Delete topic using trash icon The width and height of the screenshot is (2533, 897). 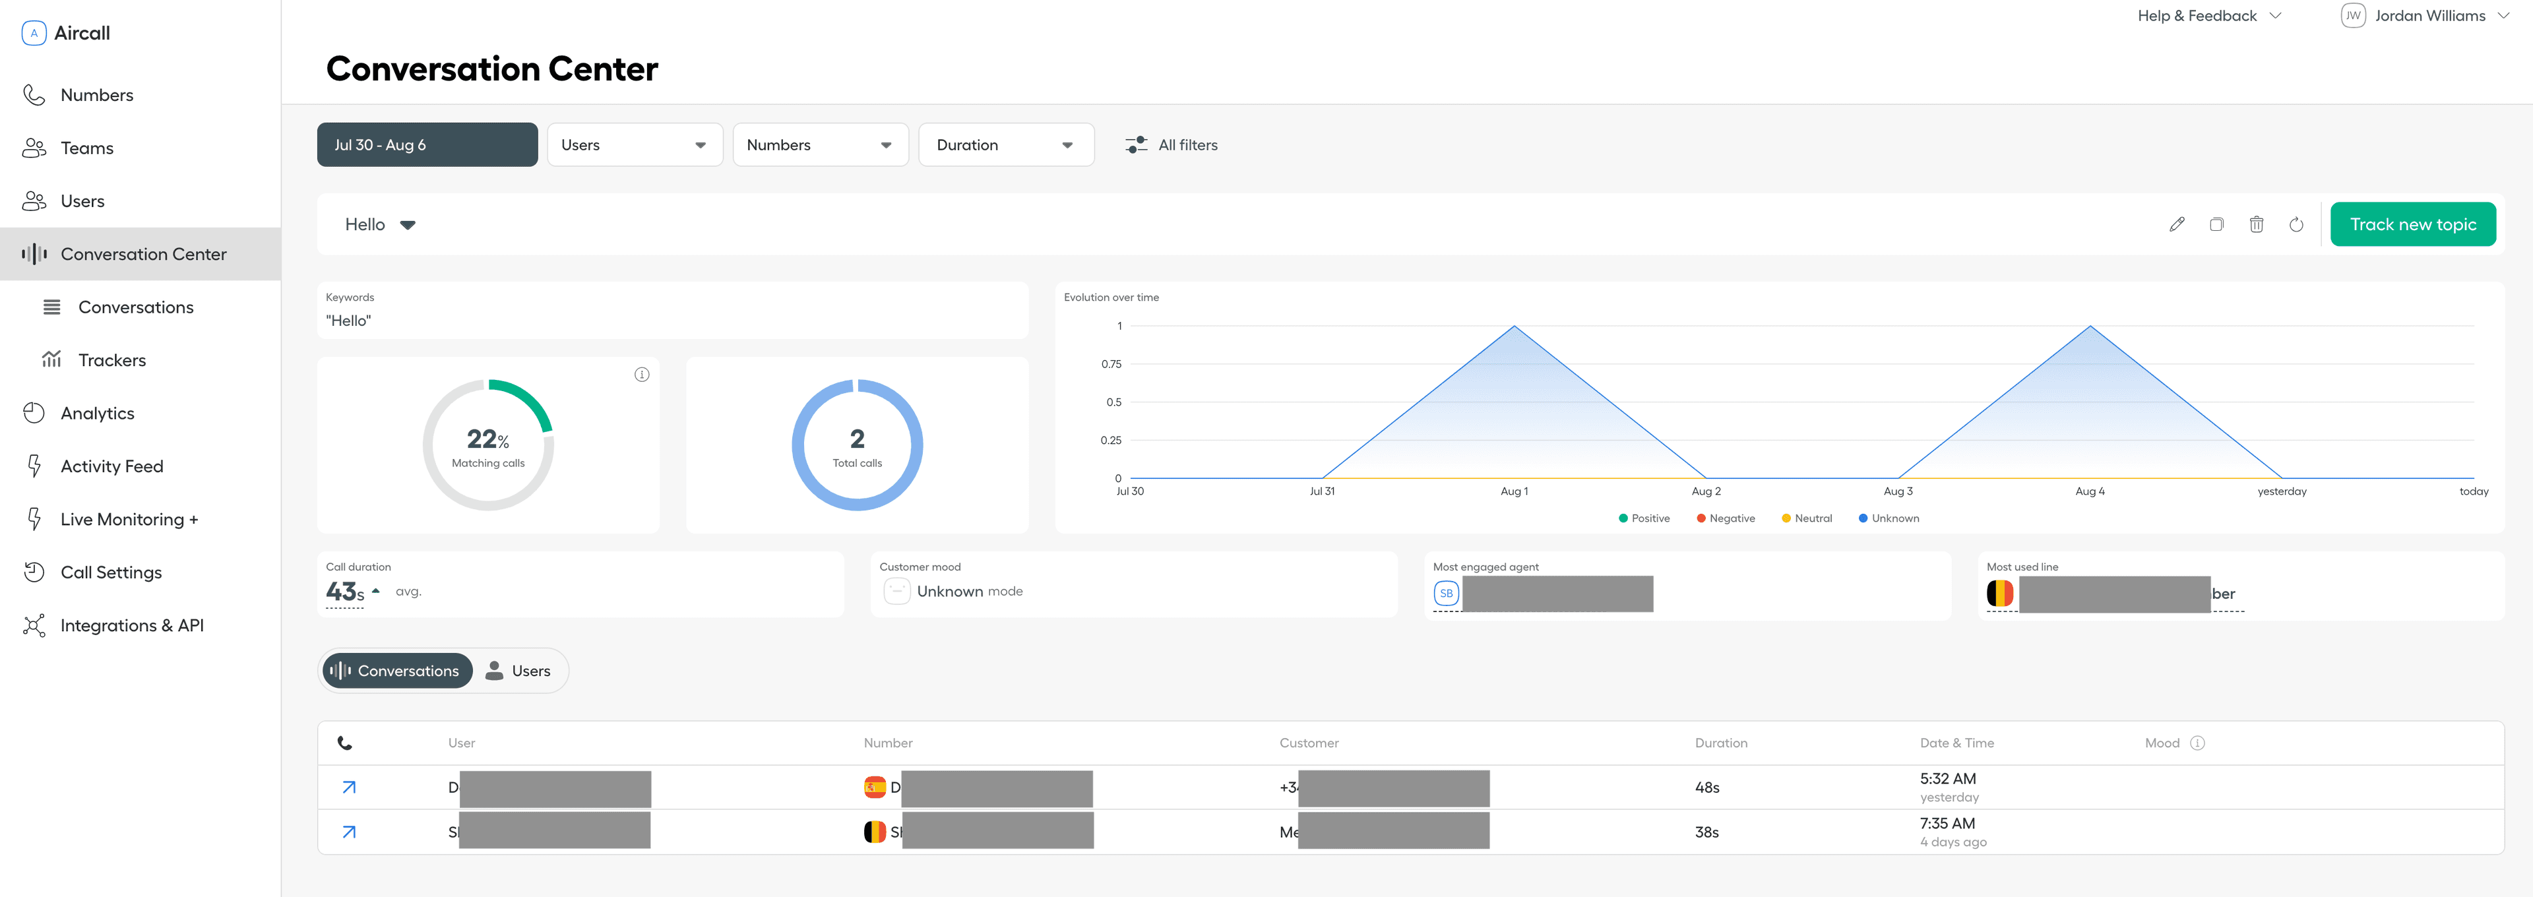point(2256,224)
